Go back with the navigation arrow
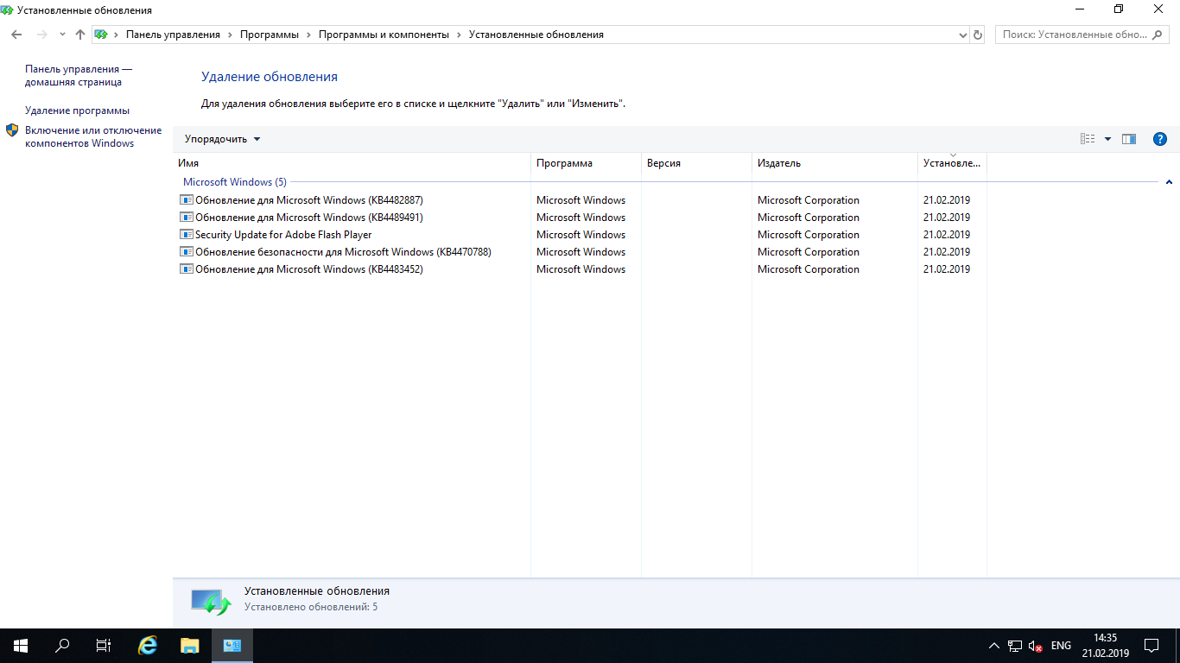The image size is (1180, 663). coord(16,35)
